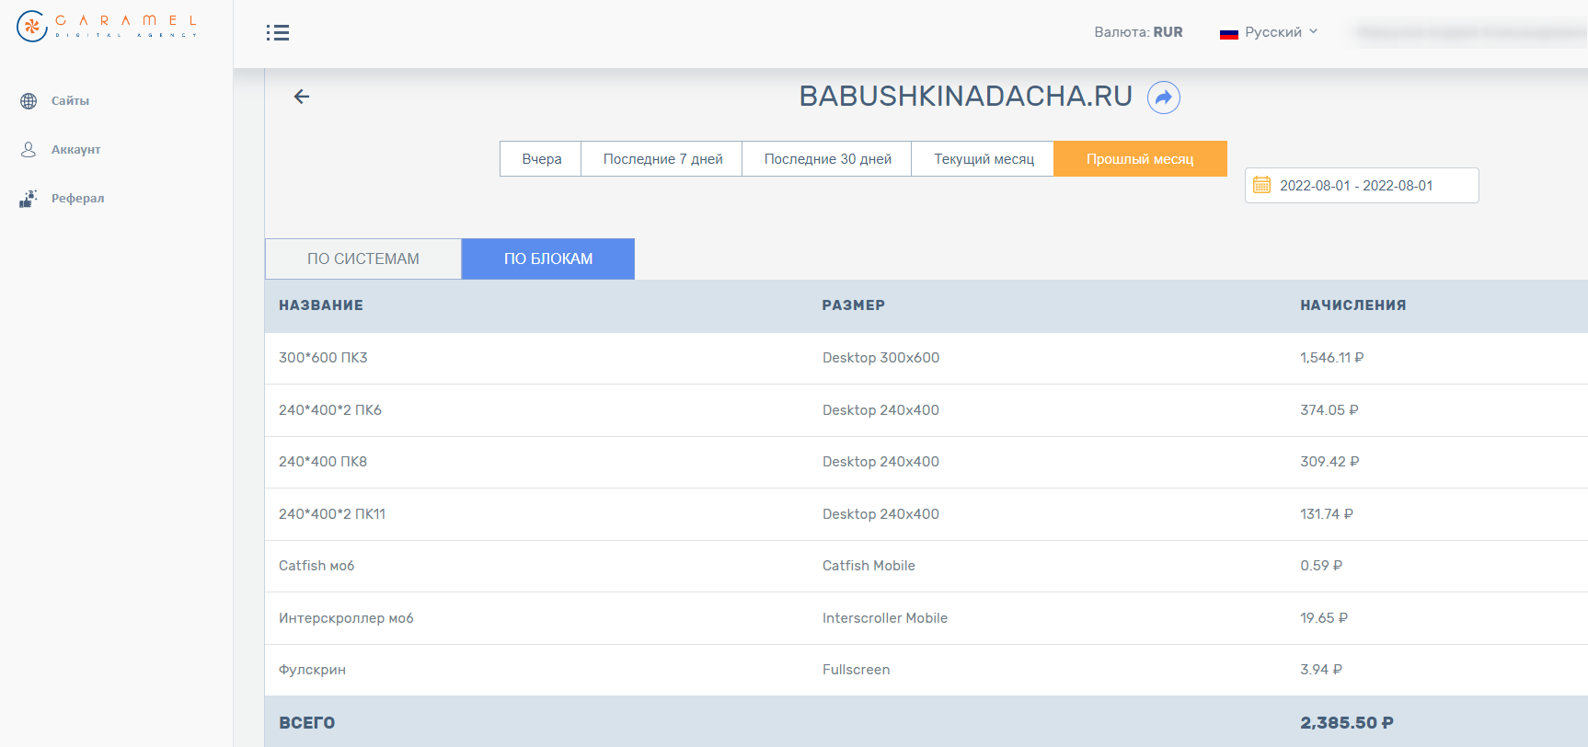The width and height of the screenshot is (1588, 747).
Task: Click the Russian flag icon
Action: [x=1228, y=33]
